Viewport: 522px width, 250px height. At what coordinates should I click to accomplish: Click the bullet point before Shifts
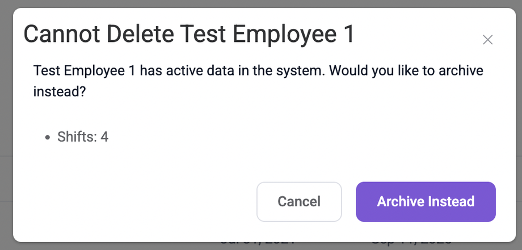[48, 137]
